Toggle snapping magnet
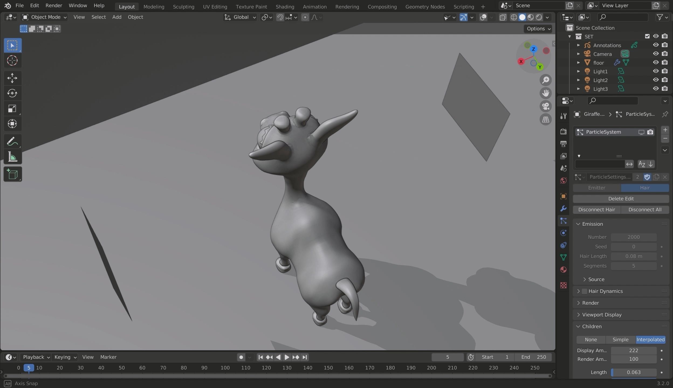 click(x=280, y=18)
